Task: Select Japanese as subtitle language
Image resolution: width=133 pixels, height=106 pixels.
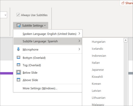Action: (x=103, y=70)
